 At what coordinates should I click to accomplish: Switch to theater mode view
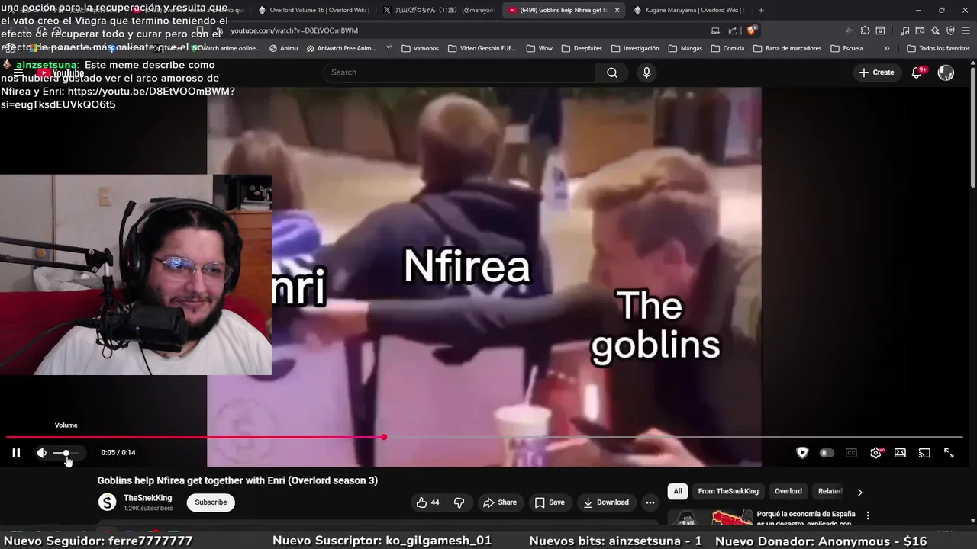tap(900, 453)
